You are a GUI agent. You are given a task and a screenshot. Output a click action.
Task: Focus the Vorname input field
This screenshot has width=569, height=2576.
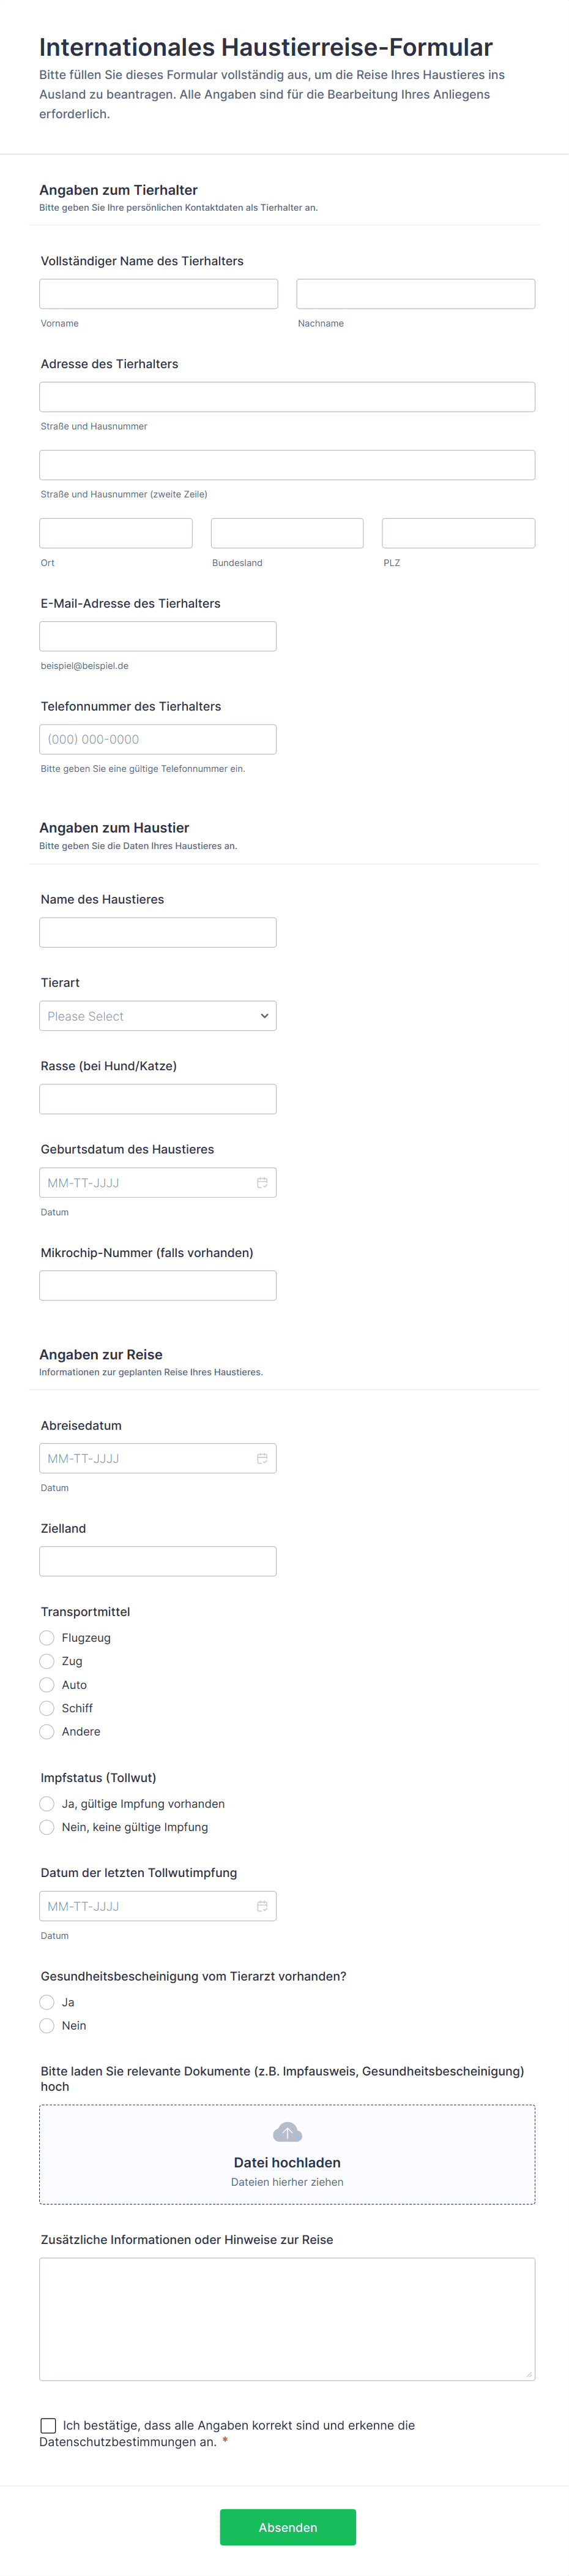click(x=158, y=294)
